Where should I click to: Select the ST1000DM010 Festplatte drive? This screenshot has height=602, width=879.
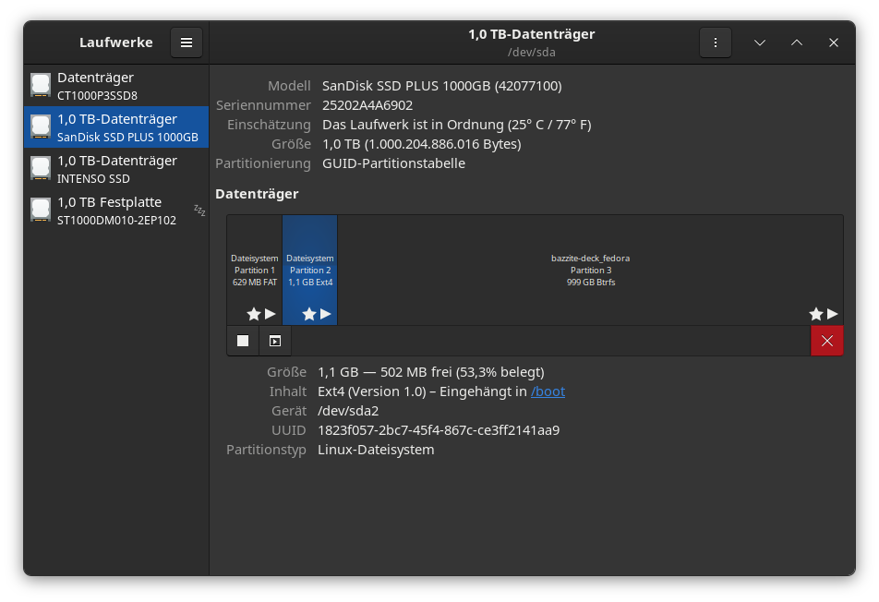pos(116,211)
